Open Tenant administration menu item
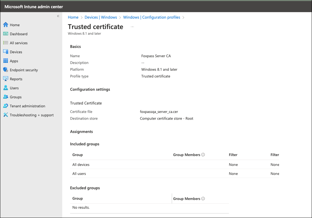The image size is (312, 218). [27, 106]
